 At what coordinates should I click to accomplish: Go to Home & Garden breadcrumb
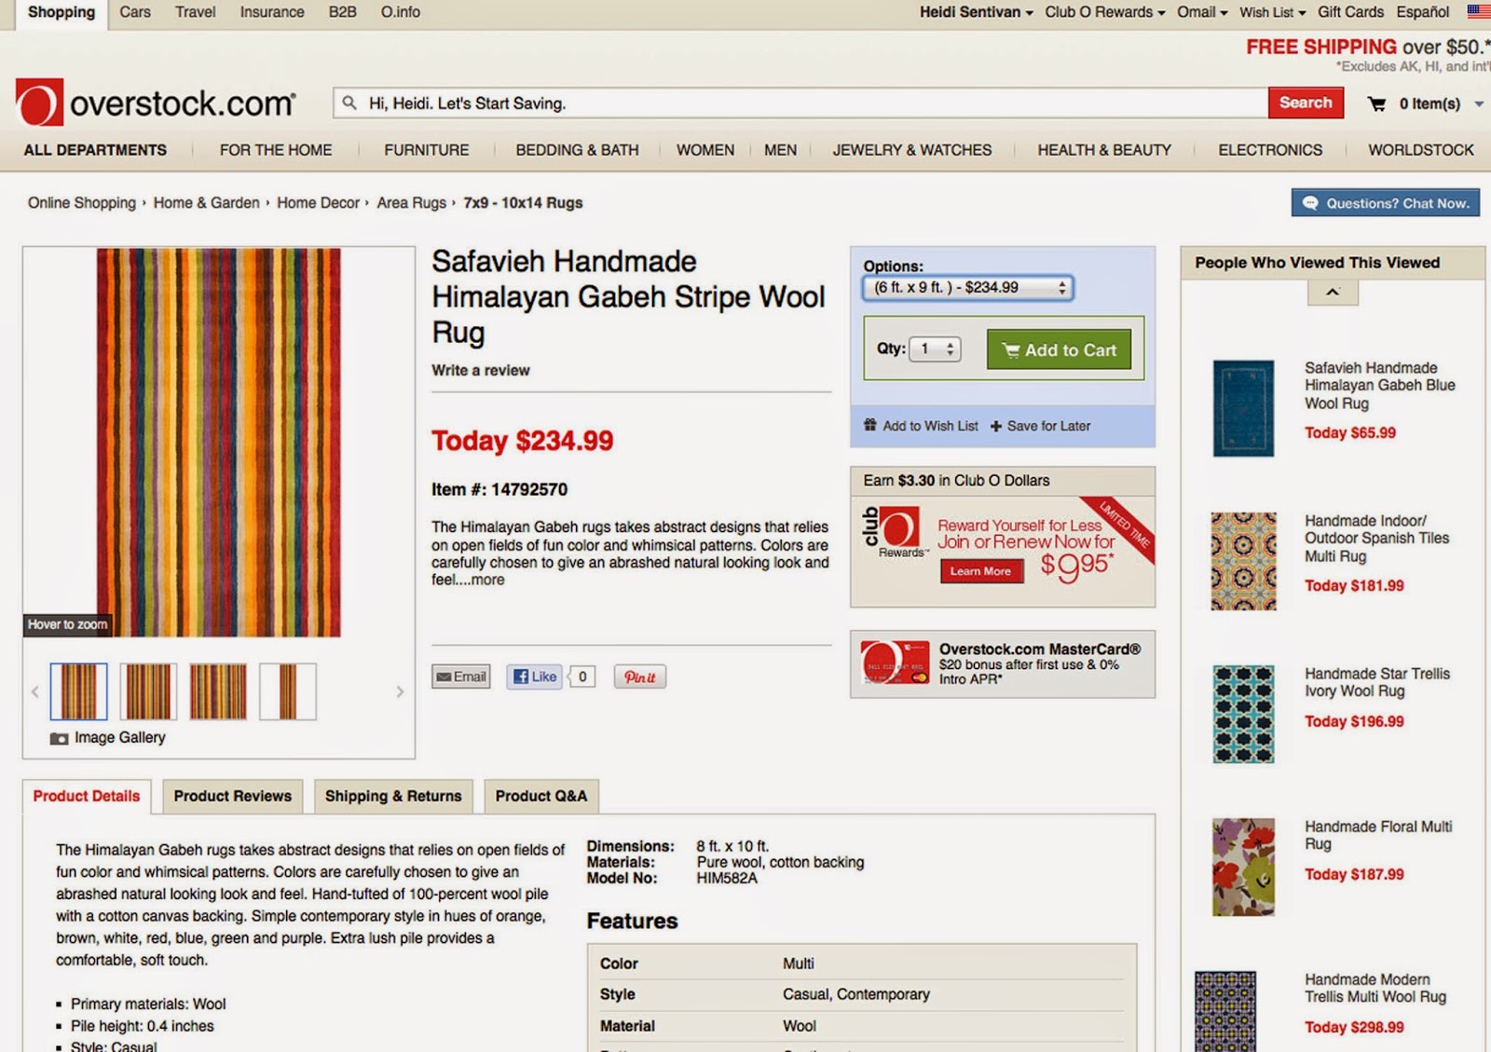[x=207, y=203]
